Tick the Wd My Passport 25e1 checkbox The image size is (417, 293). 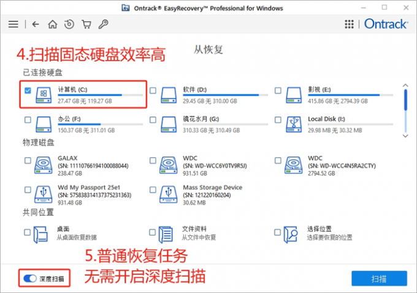pyautogui.click(x=28, y=191)
